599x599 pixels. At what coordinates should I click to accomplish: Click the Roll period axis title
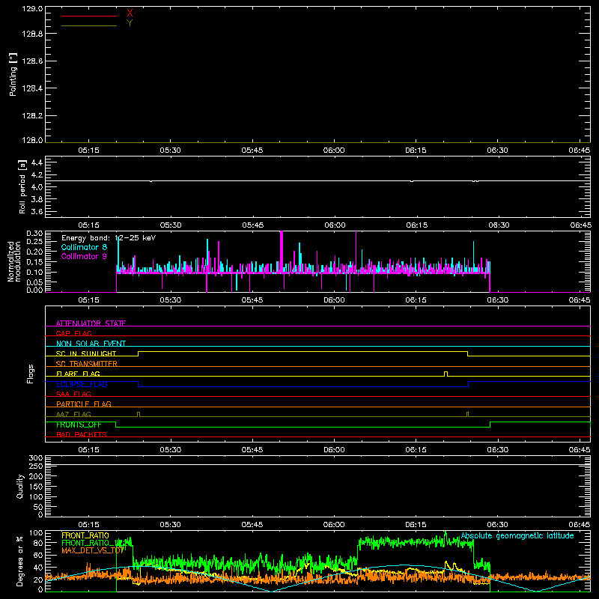coord(22,186)
